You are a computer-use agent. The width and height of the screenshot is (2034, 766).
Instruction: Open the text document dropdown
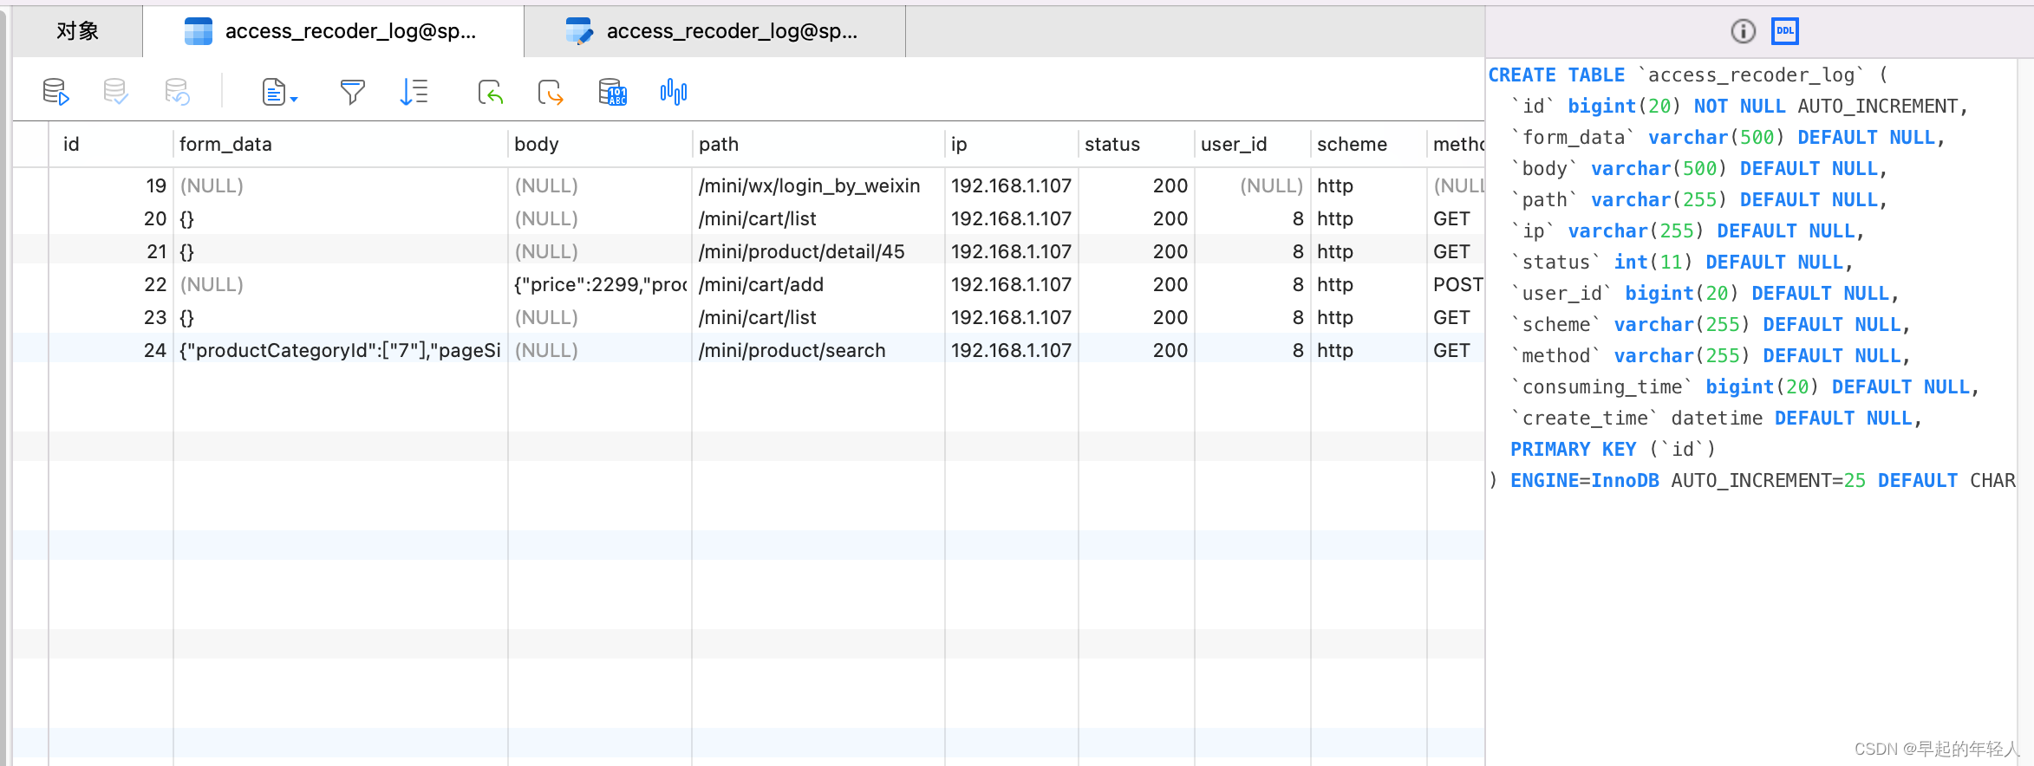(280, 92)
